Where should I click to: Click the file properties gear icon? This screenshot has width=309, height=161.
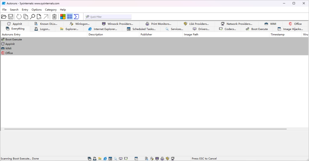[x=39, y=17]
